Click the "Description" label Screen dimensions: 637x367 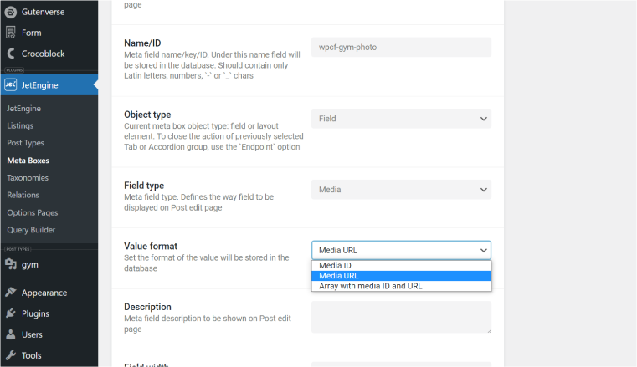(x=147, y=307)
